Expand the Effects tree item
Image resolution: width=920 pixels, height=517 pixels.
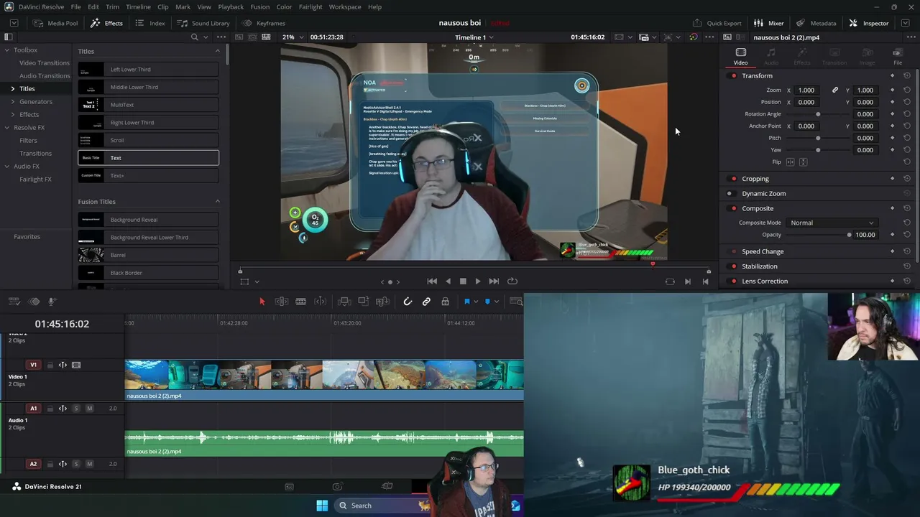pyautogui.click(x=13, y=115)
